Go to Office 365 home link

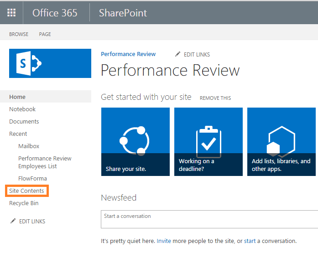pos(55,13)
